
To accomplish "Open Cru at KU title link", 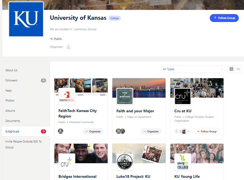I will 183,111.
